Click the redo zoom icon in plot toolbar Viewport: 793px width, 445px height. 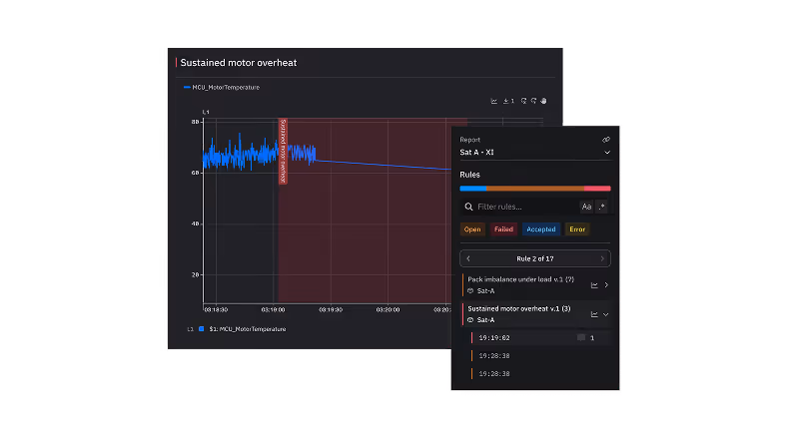click(x=533, y=101)
